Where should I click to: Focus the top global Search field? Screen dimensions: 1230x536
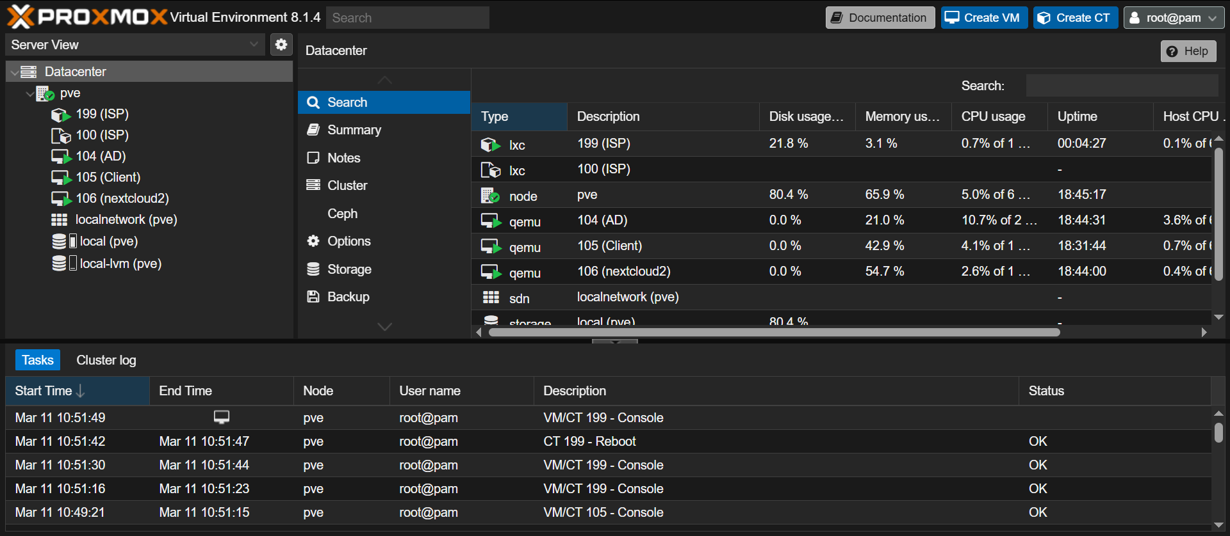click(407, 18)
